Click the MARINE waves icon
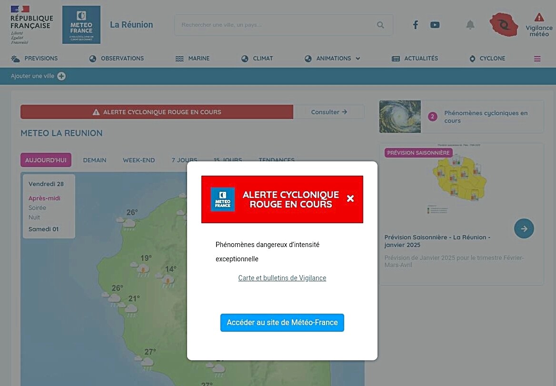 (179, 59)
